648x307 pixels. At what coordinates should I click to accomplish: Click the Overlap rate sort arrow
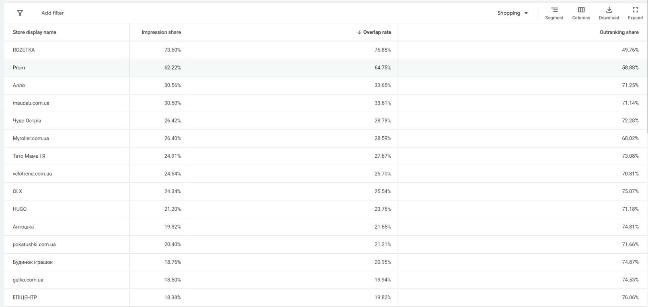[359, 32]
